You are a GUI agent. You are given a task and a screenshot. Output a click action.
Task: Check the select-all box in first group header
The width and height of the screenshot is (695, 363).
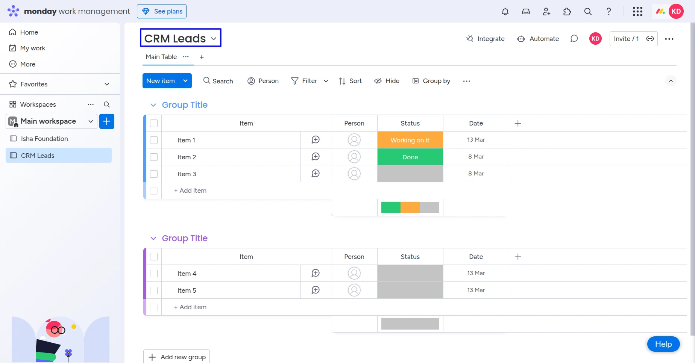(x=154, y=123)
